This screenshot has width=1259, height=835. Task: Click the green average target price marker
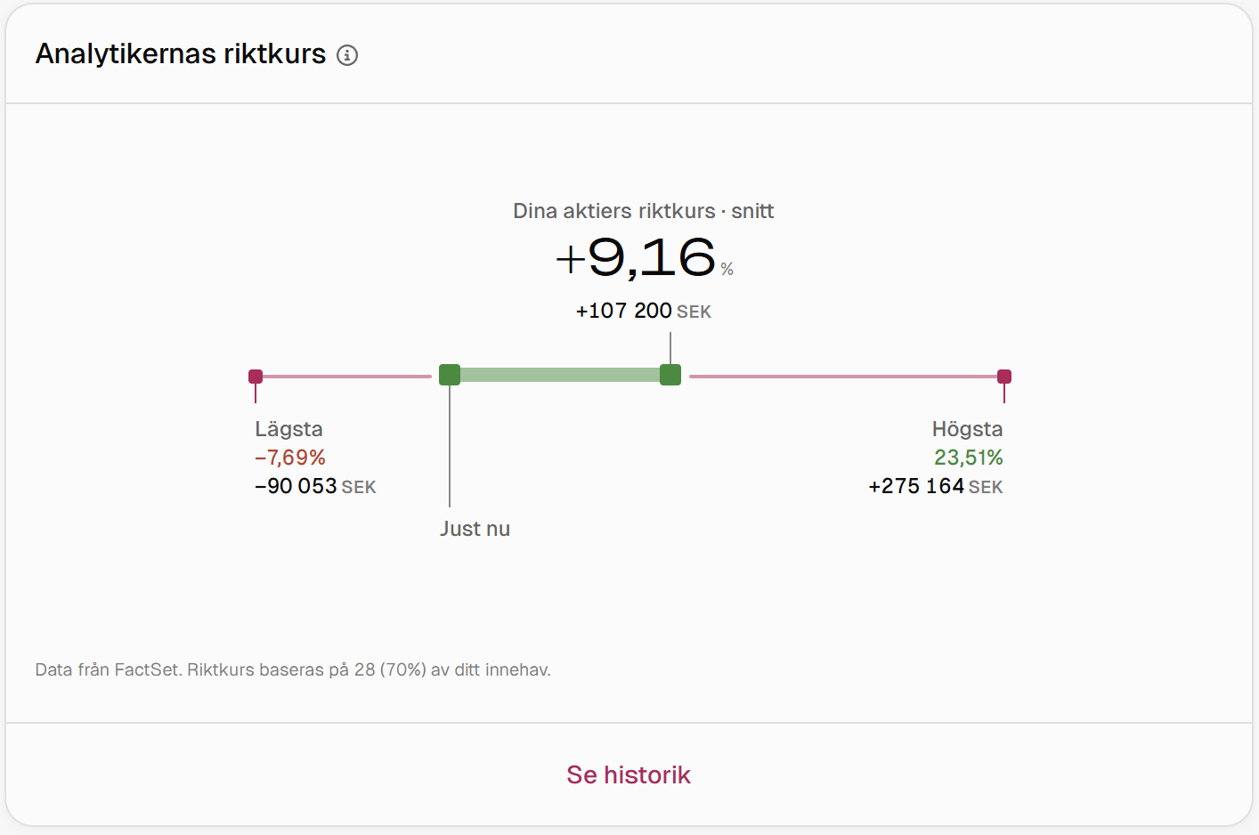click(670, 375)
